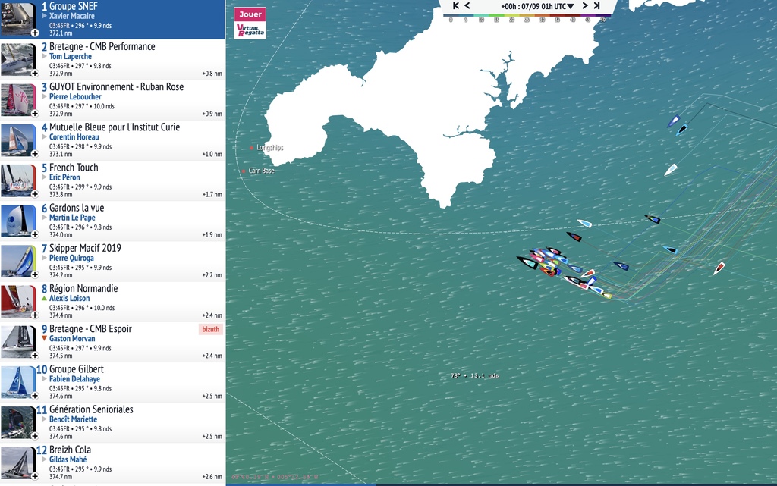The height and width of the screenshot is (486, 777).
Task: Open the Virtual Regatta logo link
Action: 250,30
